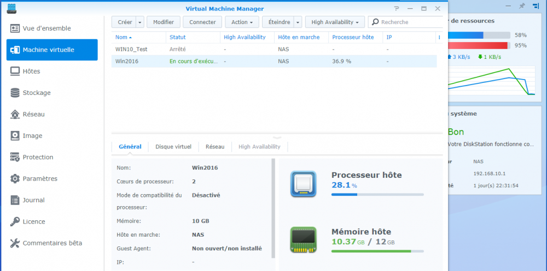Go to the Réseau network icon
This screenshot has height=271, width=547.
15,114
